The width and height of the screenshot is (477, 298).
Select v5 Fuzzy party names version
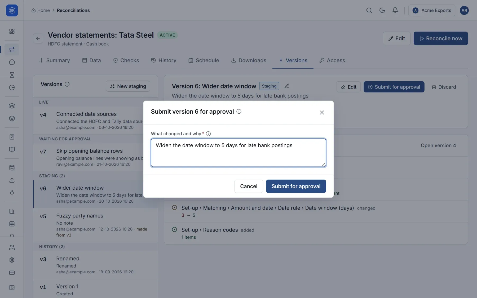[95, 225]
